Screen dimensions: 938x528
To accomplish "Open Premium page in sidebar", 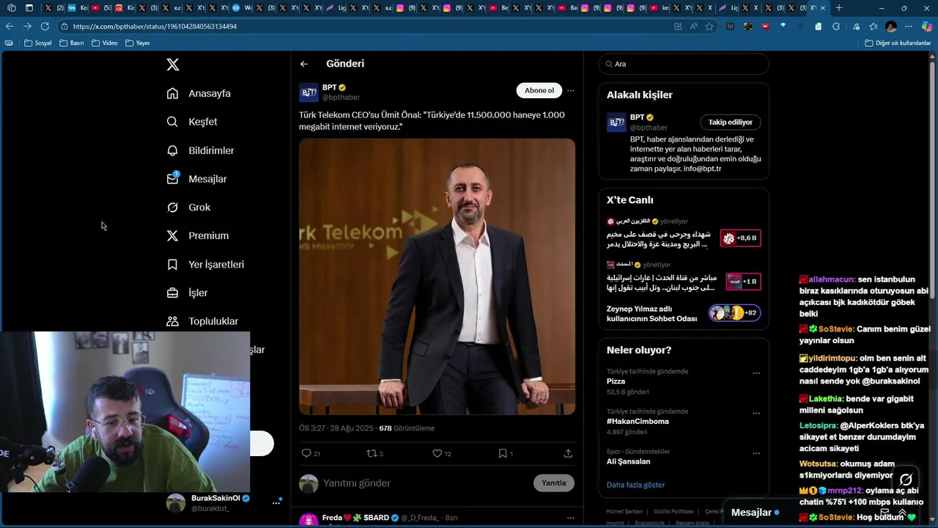I will [x=198, y=235].
